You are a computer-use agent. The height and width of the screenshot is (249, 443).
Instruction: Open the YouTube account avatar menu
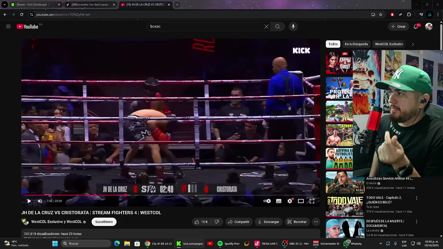click(429, 26)
